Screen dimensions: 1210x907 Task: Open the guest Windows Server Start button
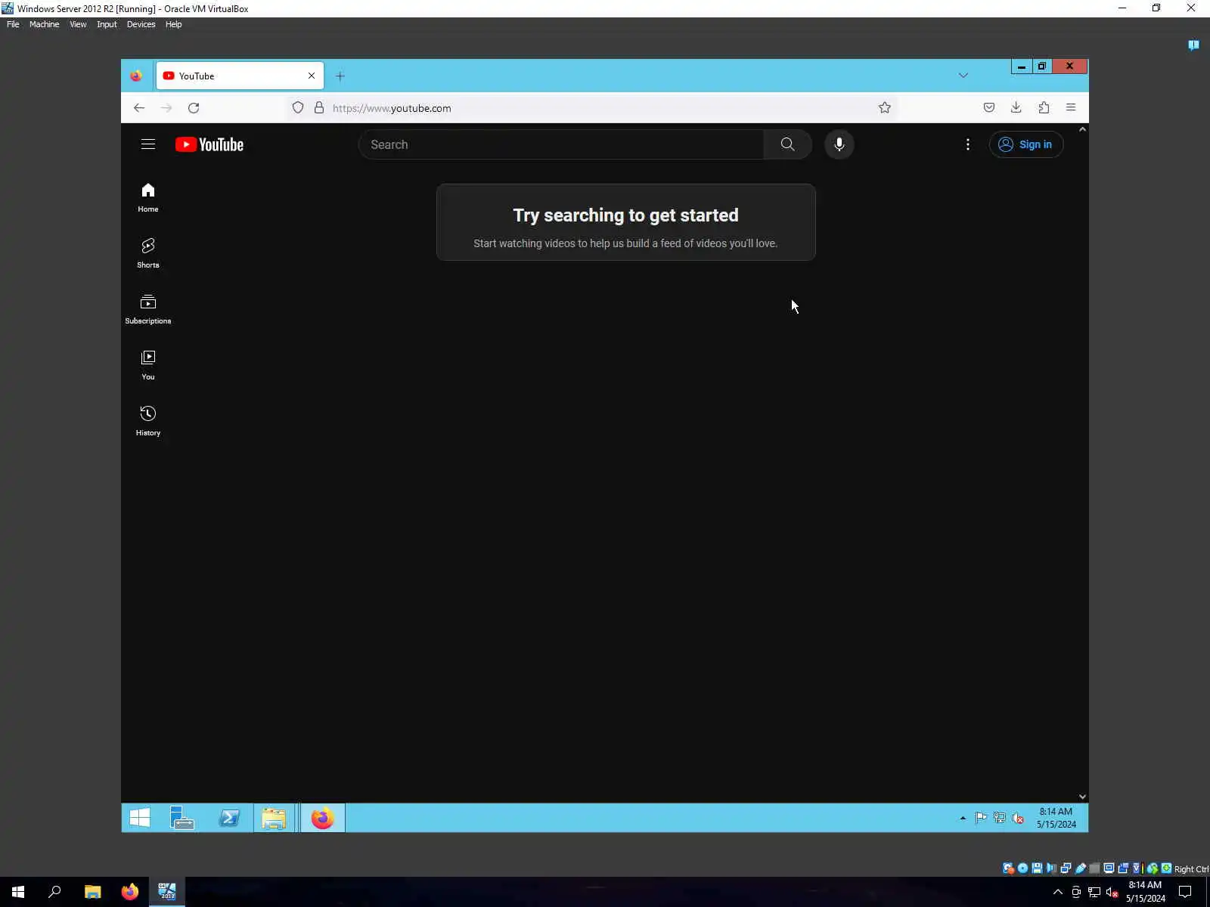140,818
